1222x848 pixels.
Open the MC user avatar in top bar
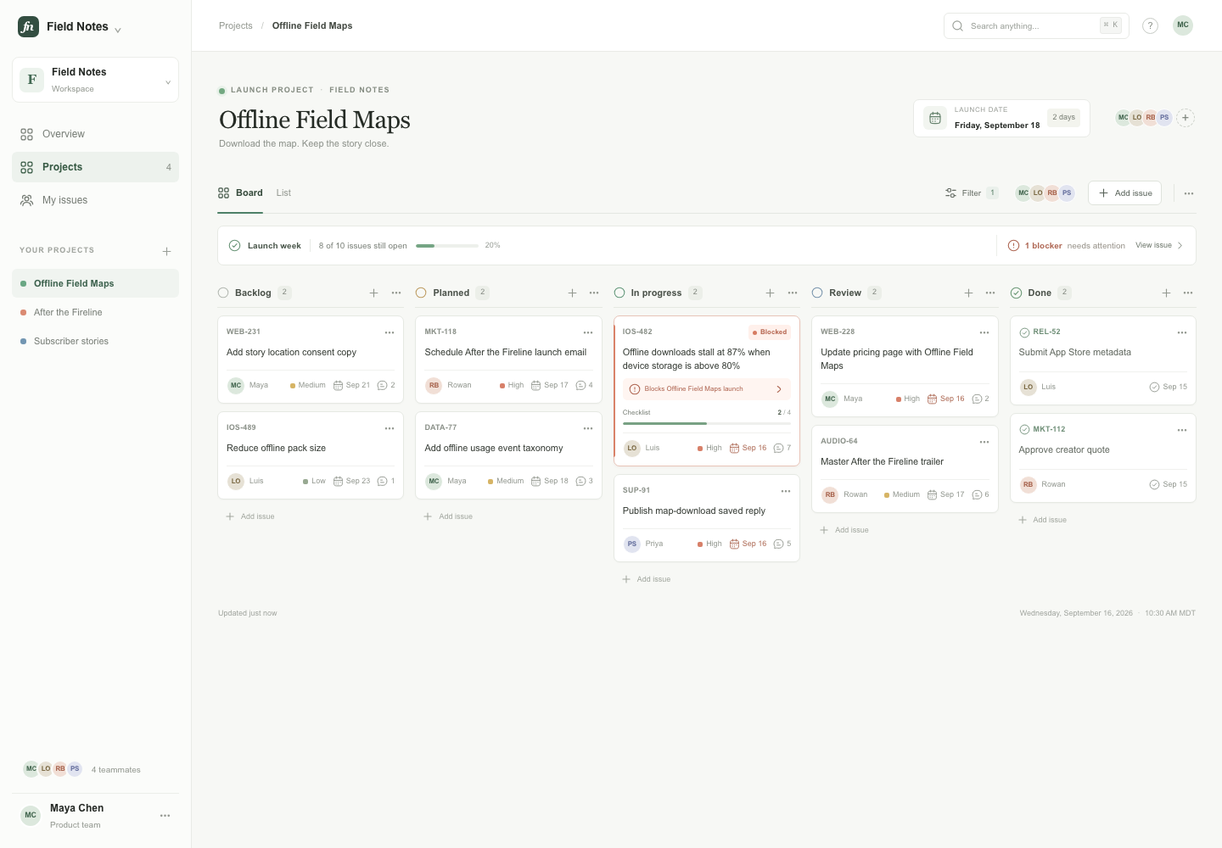[1183, 25]
